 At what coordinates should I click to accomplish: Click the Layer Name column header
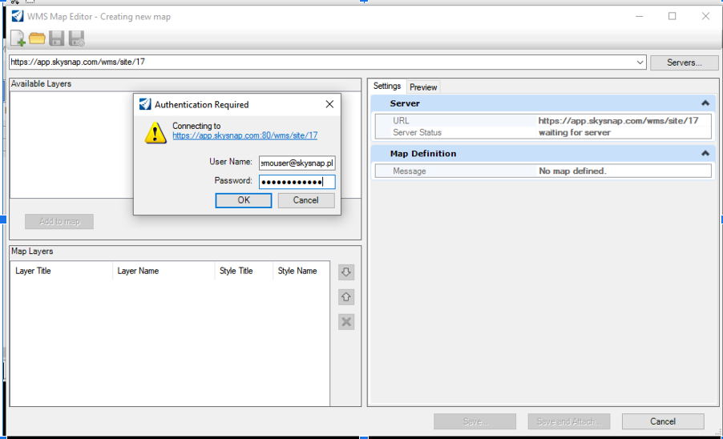coord(164,271)
